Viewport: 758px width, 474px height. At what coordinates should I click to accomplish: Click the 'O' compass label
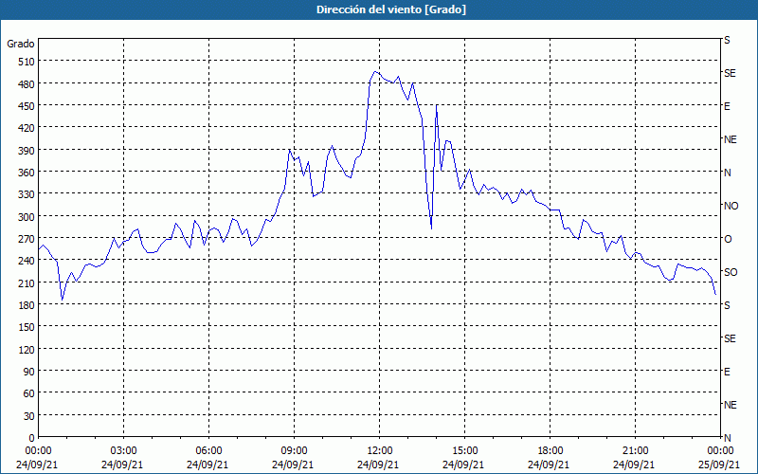coord(728,239)
